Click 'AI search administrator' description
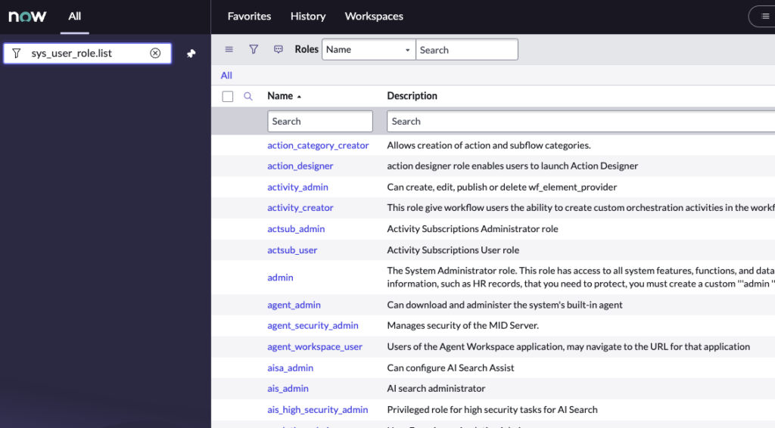Viewport: 775px width, 428px height. click(436, 389)
